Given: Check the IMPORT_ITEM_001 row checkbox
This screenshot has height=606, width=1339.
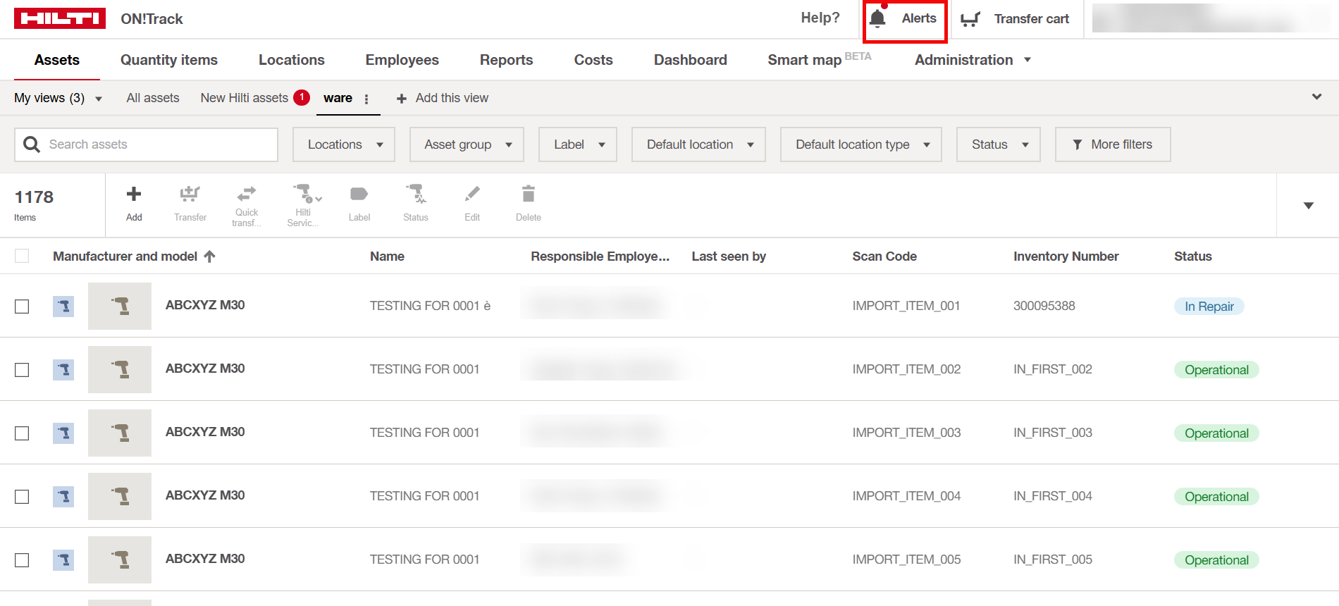Looking at the screenshot, I should tap(23, 307).
